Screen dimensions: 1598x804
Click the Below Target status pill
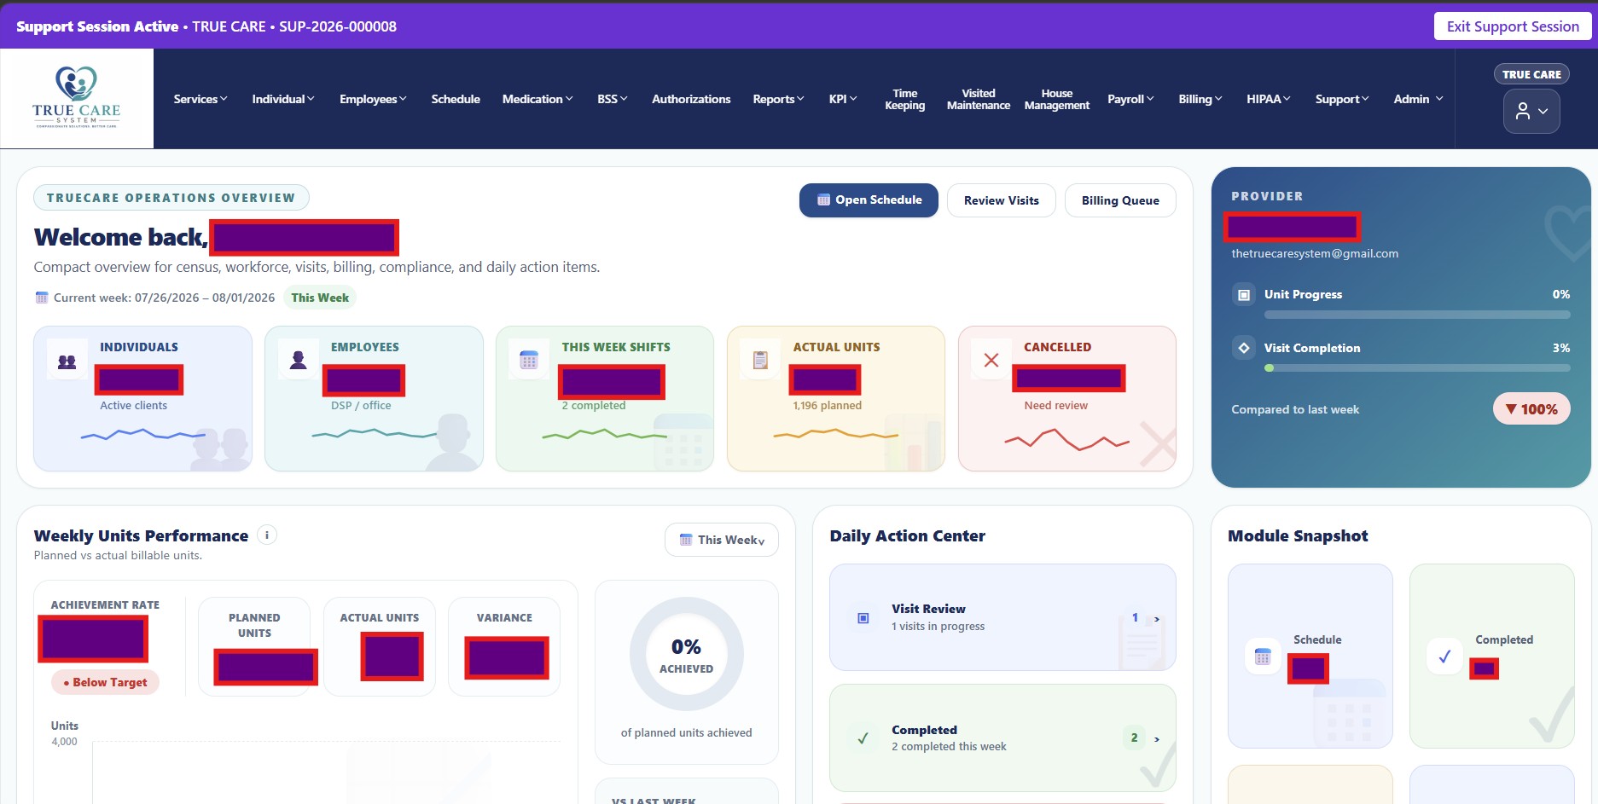(106, 682)
